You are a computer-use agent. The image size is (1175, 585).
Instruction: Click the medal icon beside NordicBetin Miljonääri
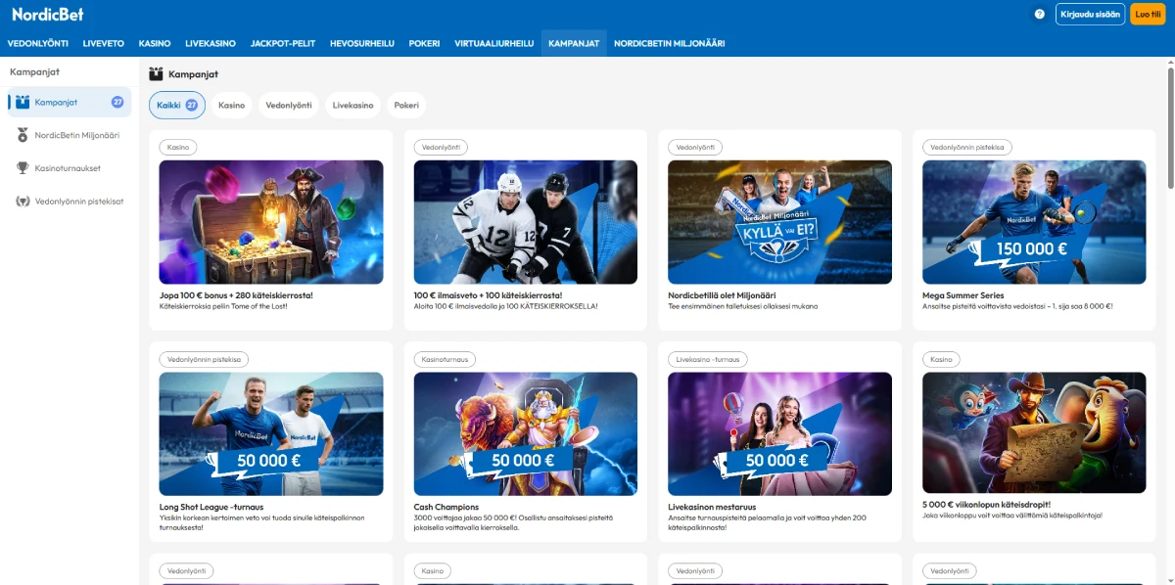click(x=23, y=135)
